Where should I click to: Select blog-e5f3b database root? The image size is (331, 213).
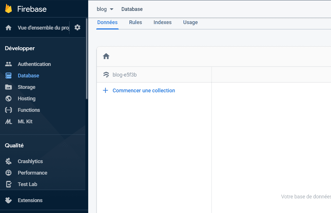pyautogui.click(x=124, y=75)
